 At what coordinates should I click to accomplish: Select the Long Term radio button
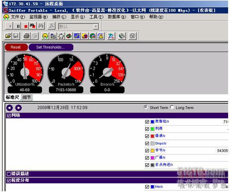pyautogui.click(x=172, y=107)
